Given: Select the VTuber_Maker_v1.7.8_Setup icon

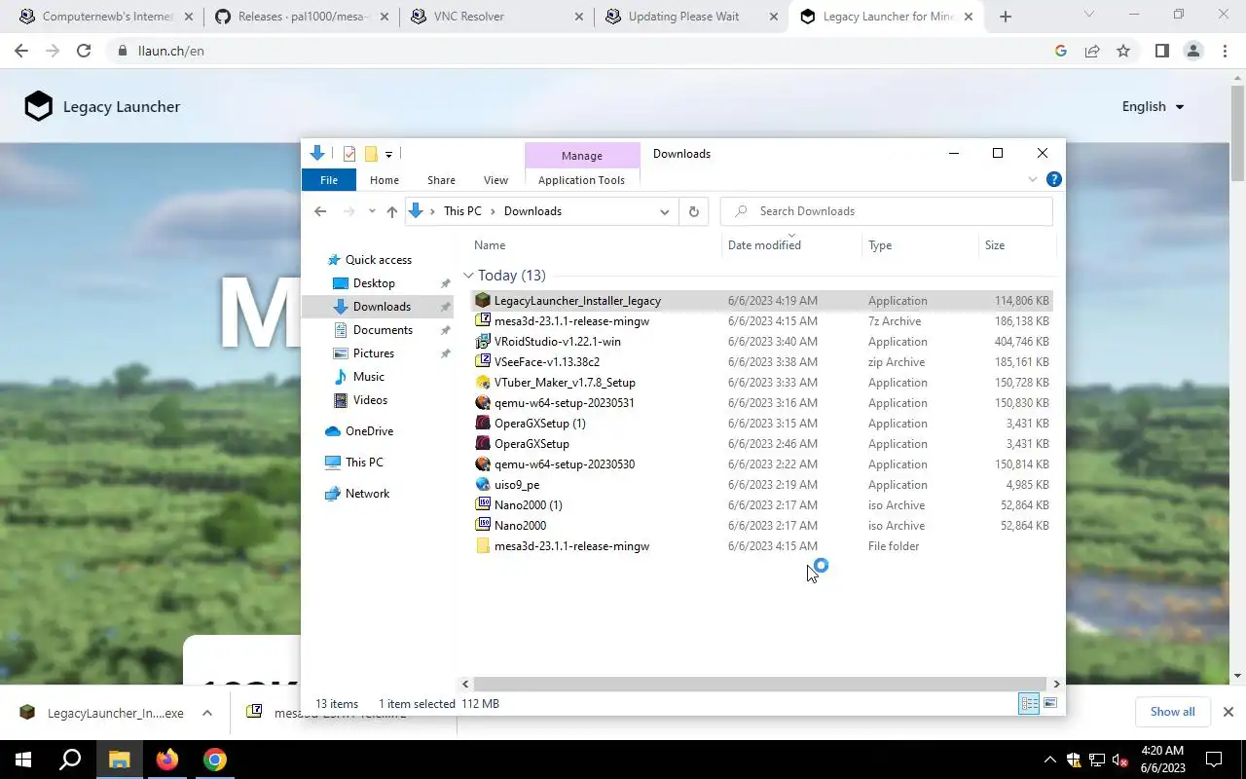Looking at the screenshot, I should 482,383.
